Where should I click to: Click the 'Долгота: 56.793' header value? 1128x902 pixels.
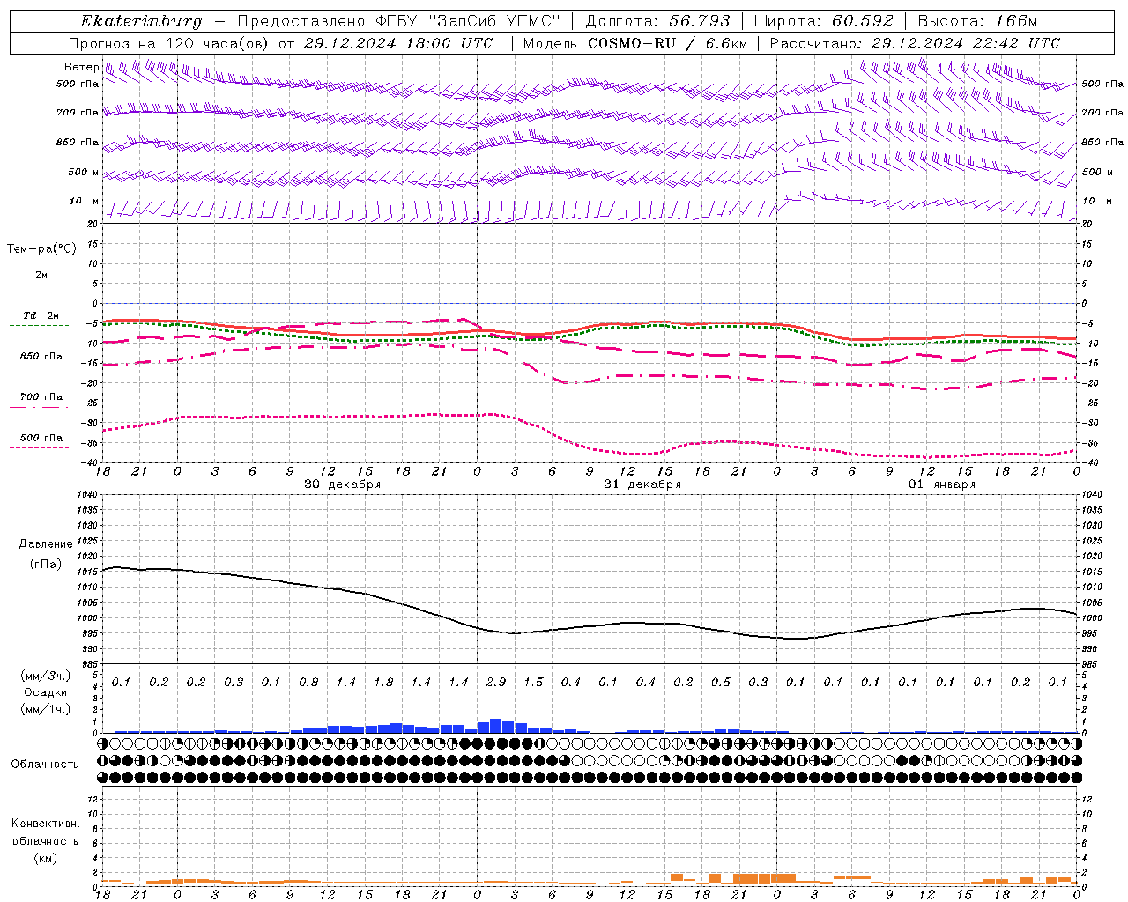pos(657,21)
